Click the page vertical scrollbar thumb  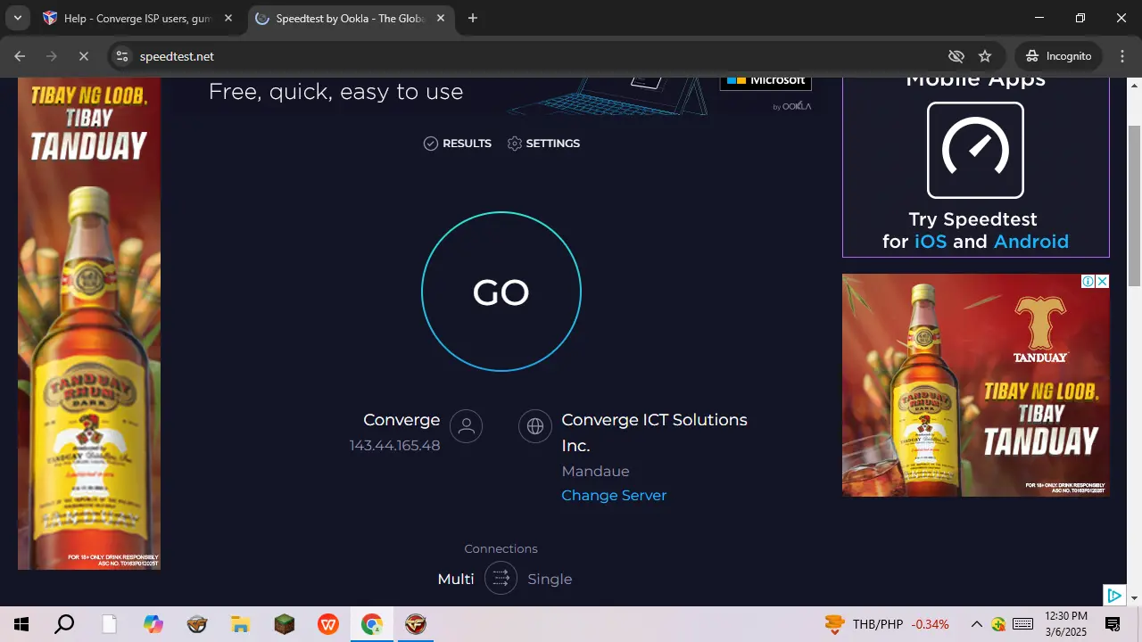click(1135, 205)
